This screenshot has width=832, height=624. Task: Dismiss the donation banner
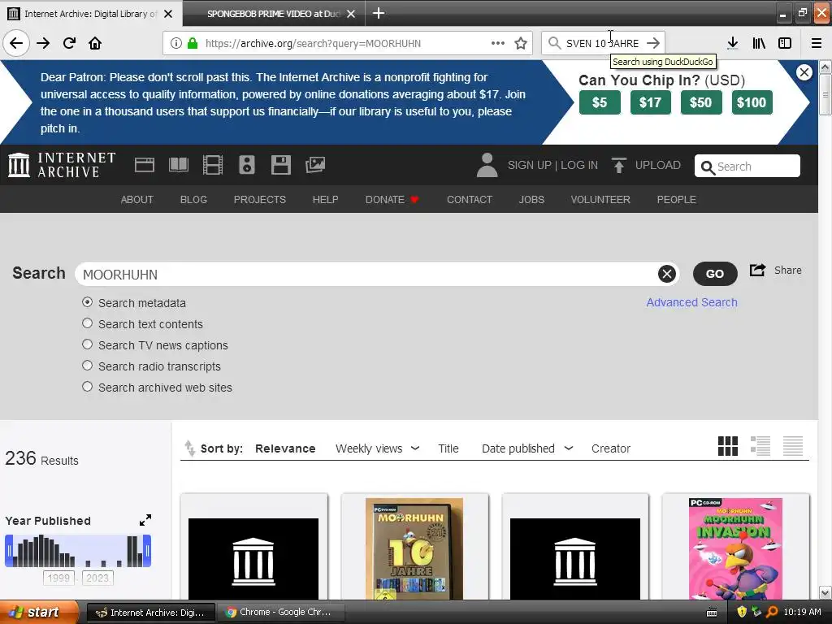pyautogui.click(x=804, y=72)
